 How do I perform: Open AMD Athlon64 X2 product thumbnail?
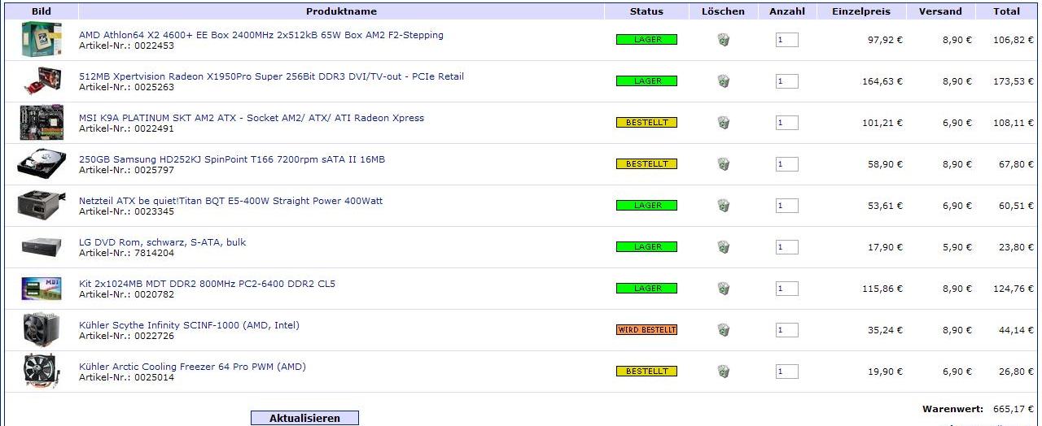coord(42,39)
